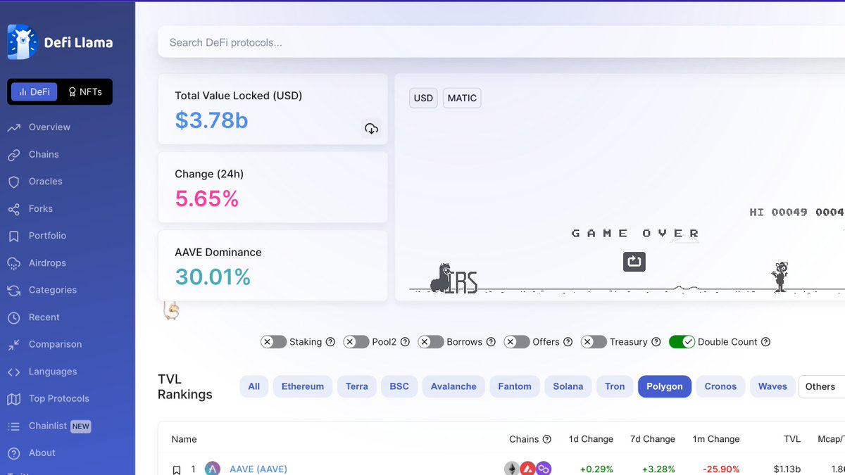
Task: Sort by 1d Change column header
Action: (591, 439)
